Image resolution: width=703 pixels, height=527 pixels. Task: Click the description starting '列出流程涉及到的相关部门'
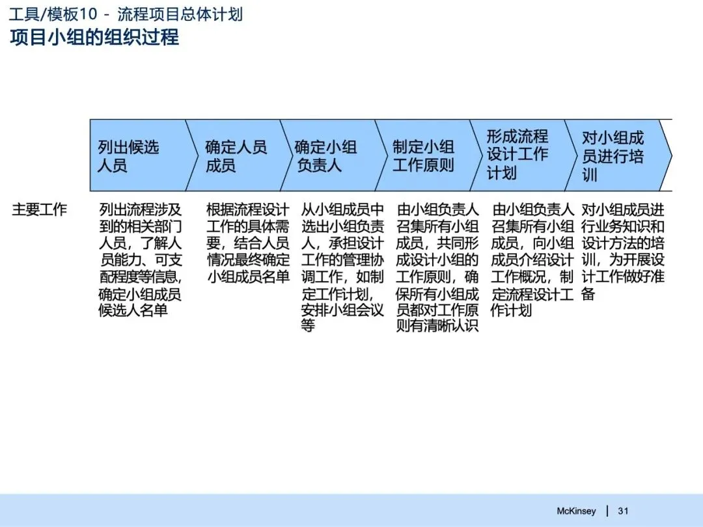141,260
